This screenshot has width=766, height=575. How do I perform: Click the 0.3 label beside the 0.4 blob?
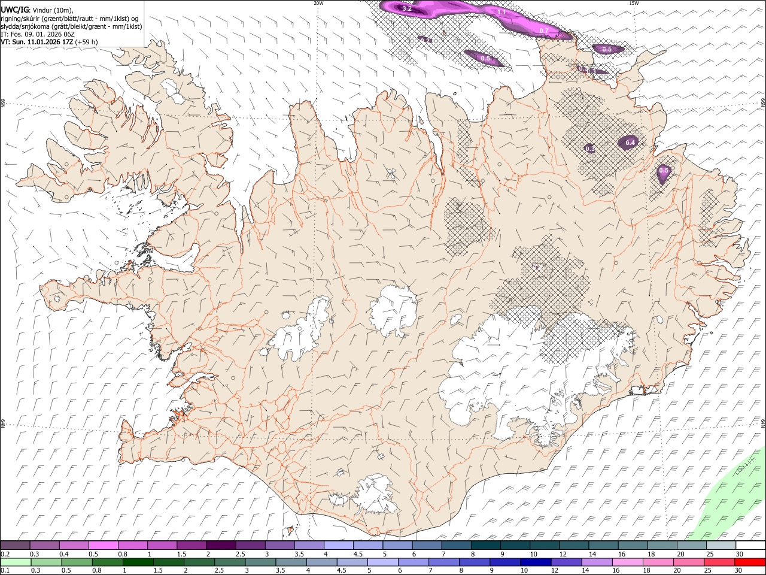[589, 148]
